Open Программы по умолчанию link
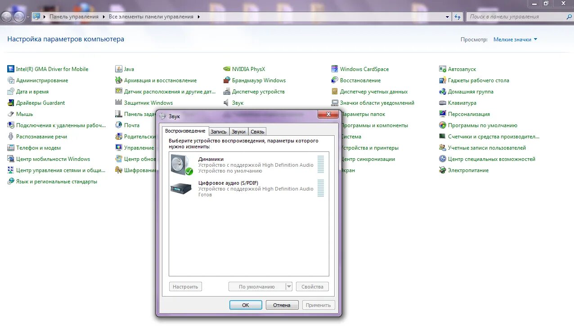The width and height of the screenshot is (574, 333). (x=483, y=125)
